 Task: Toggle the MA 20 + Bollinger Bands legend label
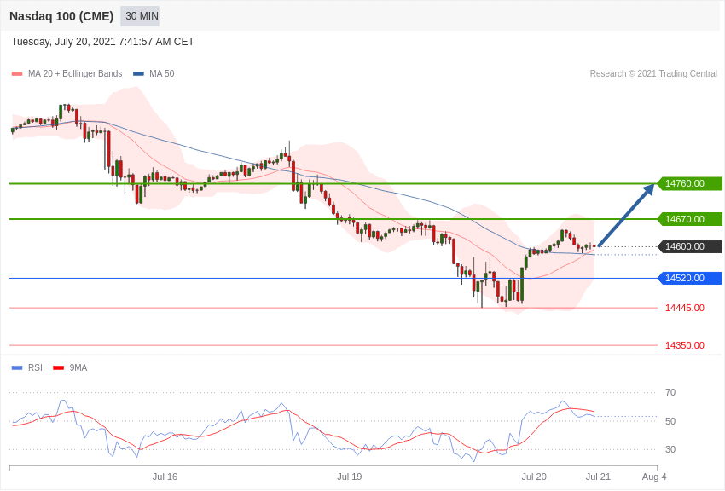point(75,74)
